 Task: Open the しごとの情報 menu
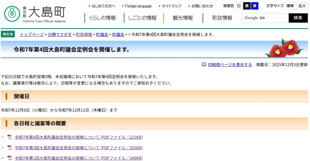[x=142, y=18]
